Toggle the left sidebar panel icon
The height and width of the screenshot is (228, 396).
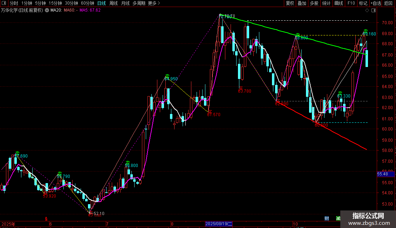pos(4,3)
